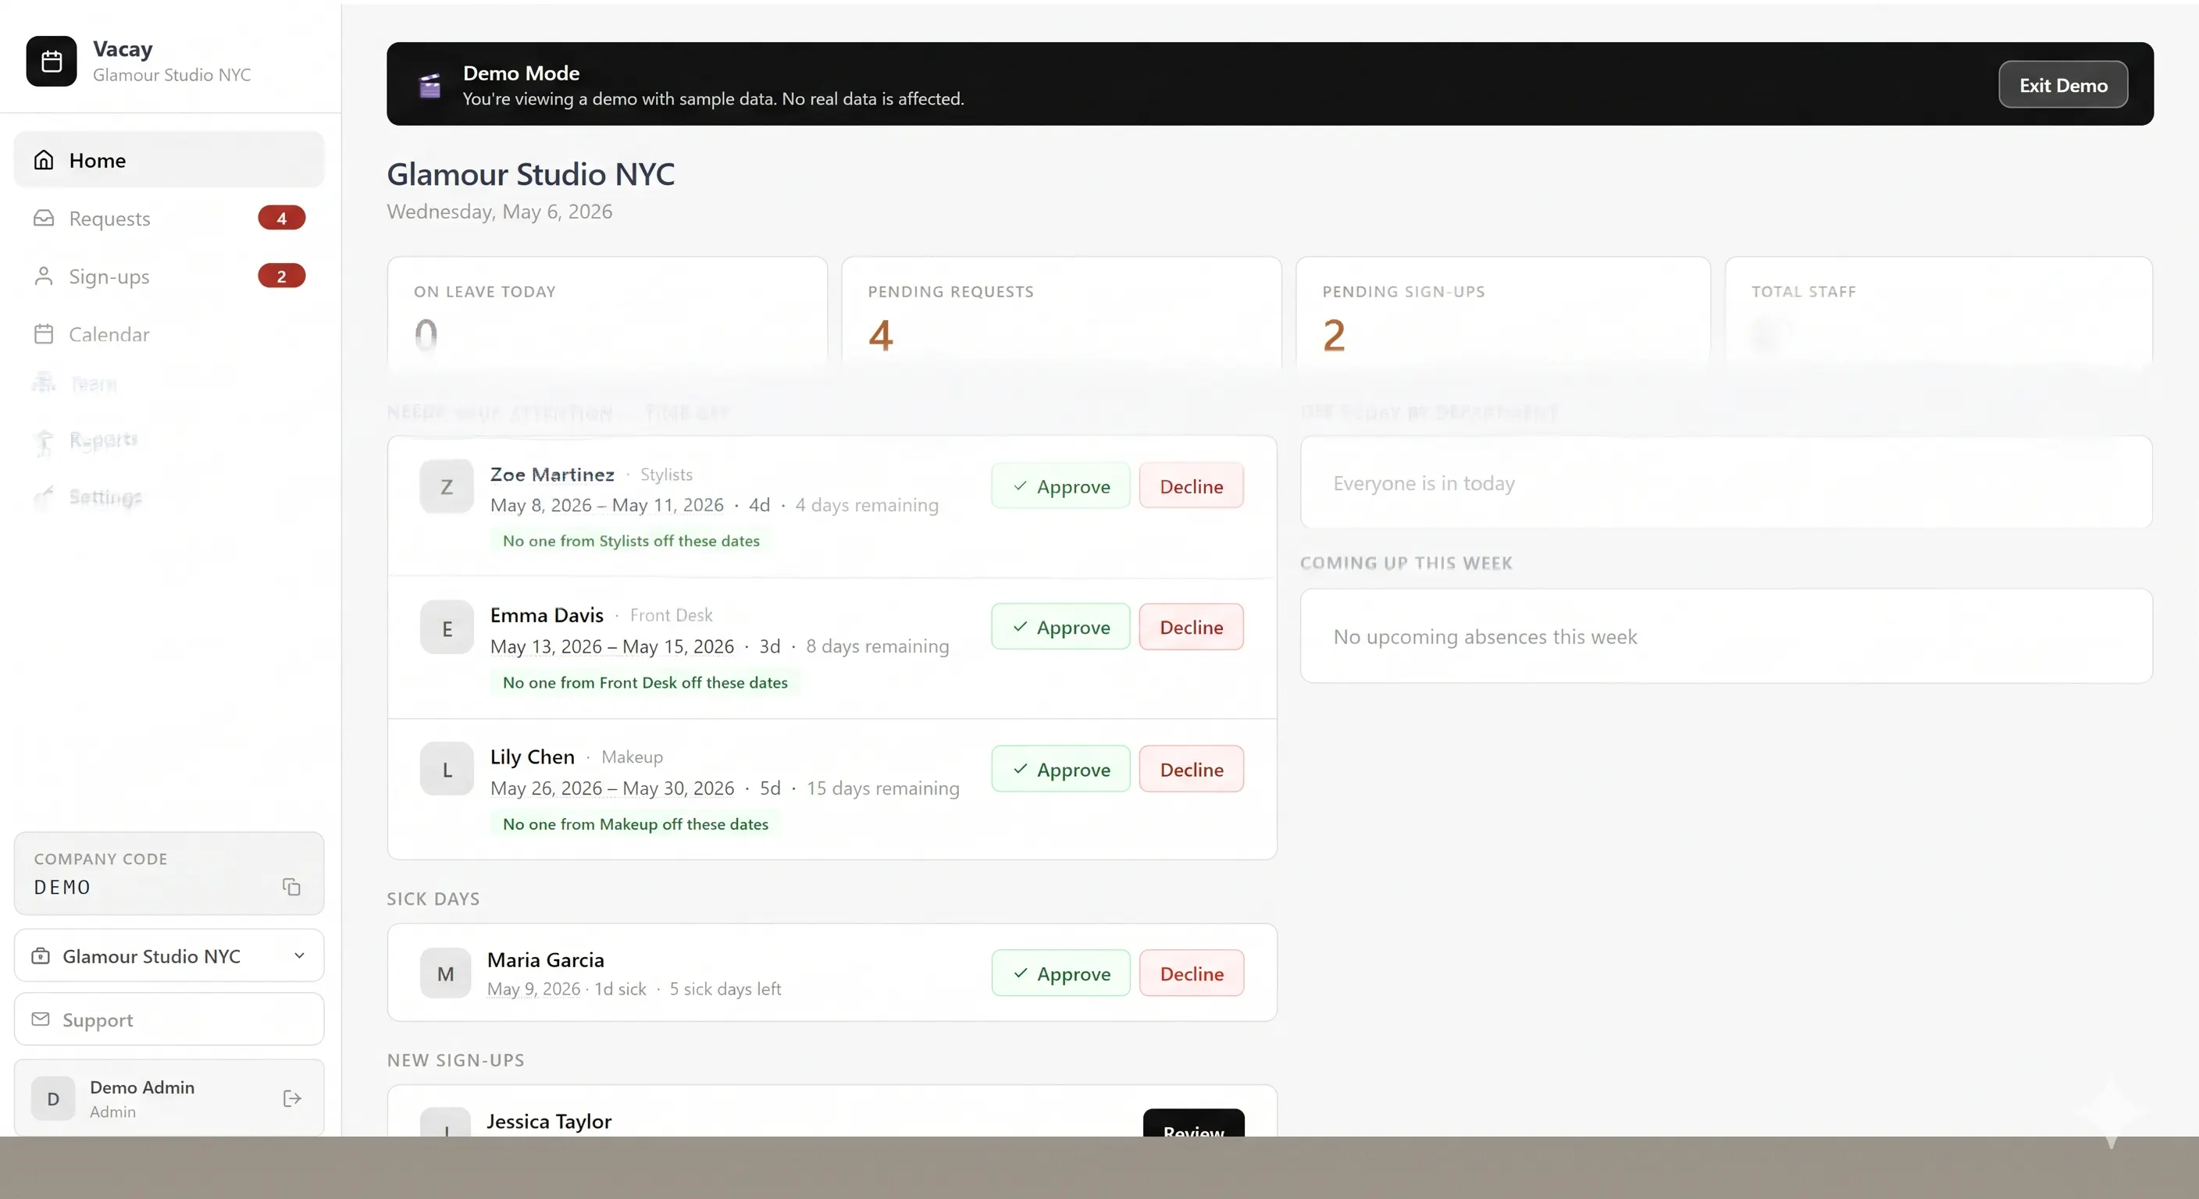Open the Home sidebar item
Image resolution: width=2199 pixels, height=1199 pixels.
pyautogui.click(x=169, y=159)
